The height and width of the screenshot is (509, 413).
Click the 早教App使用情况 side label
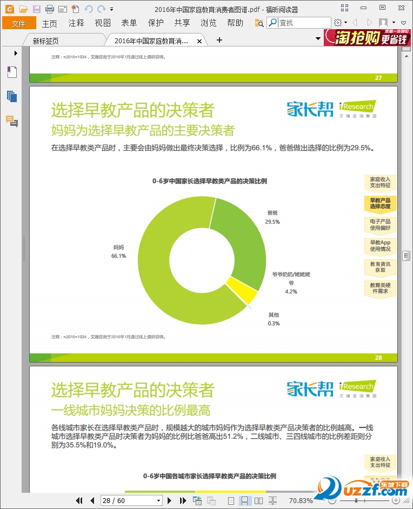point(380,246)
